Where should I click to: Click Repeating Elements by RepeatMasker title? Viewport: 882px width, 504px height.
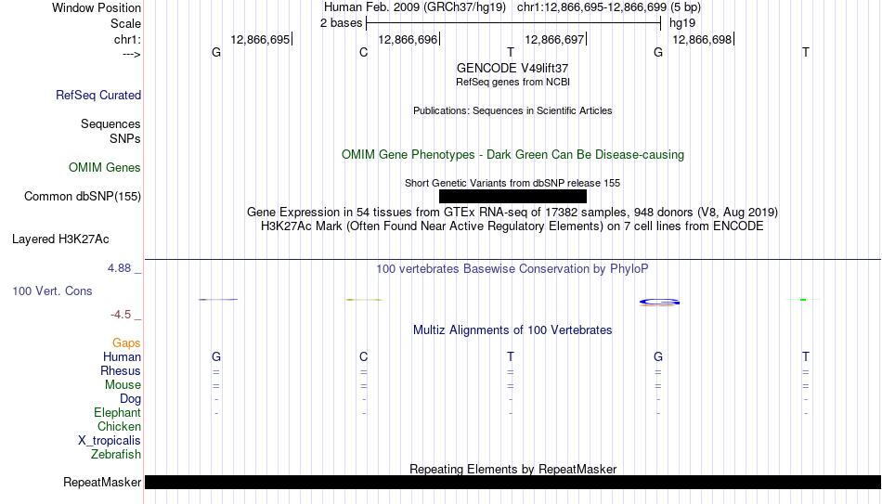click(512, 469)
